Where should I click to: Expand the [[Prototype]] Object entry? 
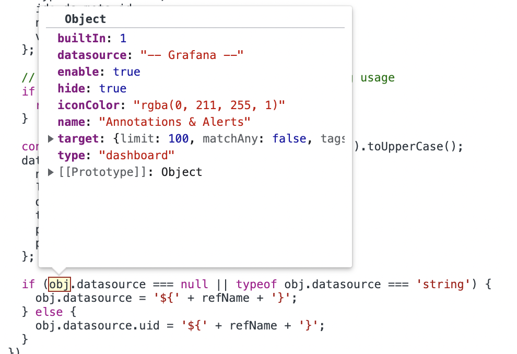(x=50, y=172)
